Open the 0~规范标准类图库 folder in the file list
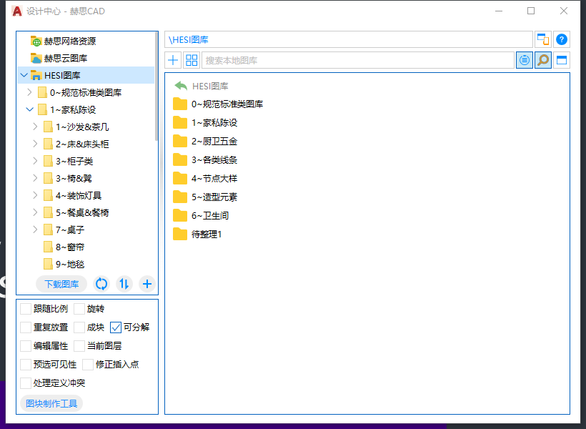 point(218,104)
